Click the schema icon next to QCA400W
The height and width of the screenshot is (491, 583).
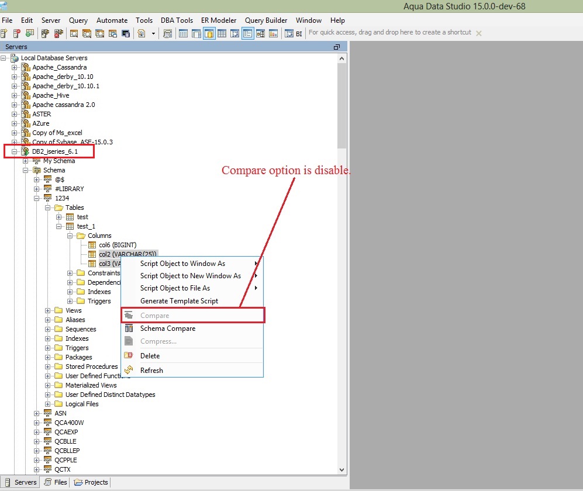coord(47,423)
